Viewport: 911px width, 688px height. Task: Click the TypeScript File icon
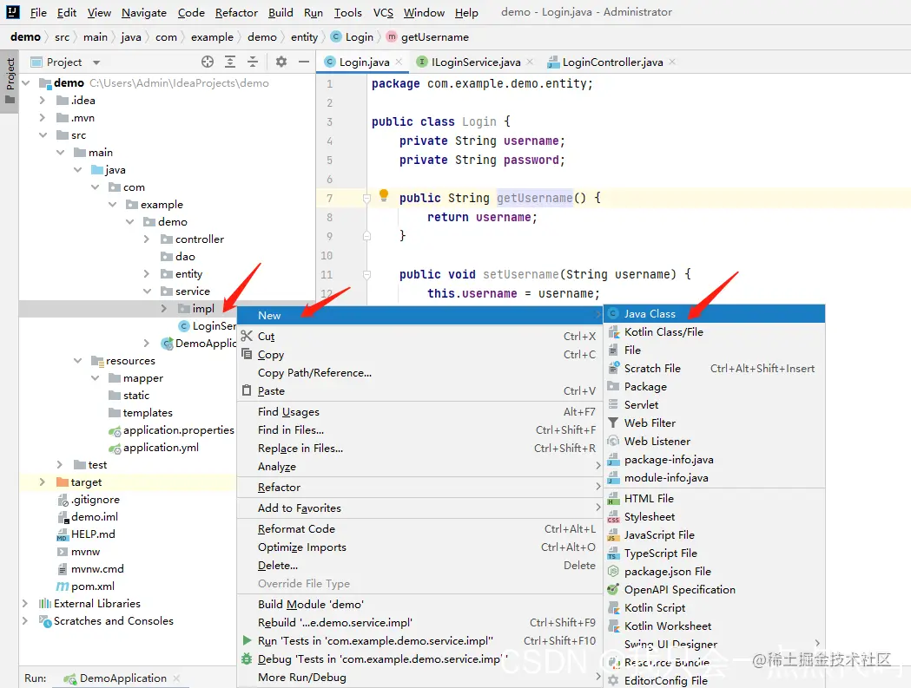pos(613,554)
